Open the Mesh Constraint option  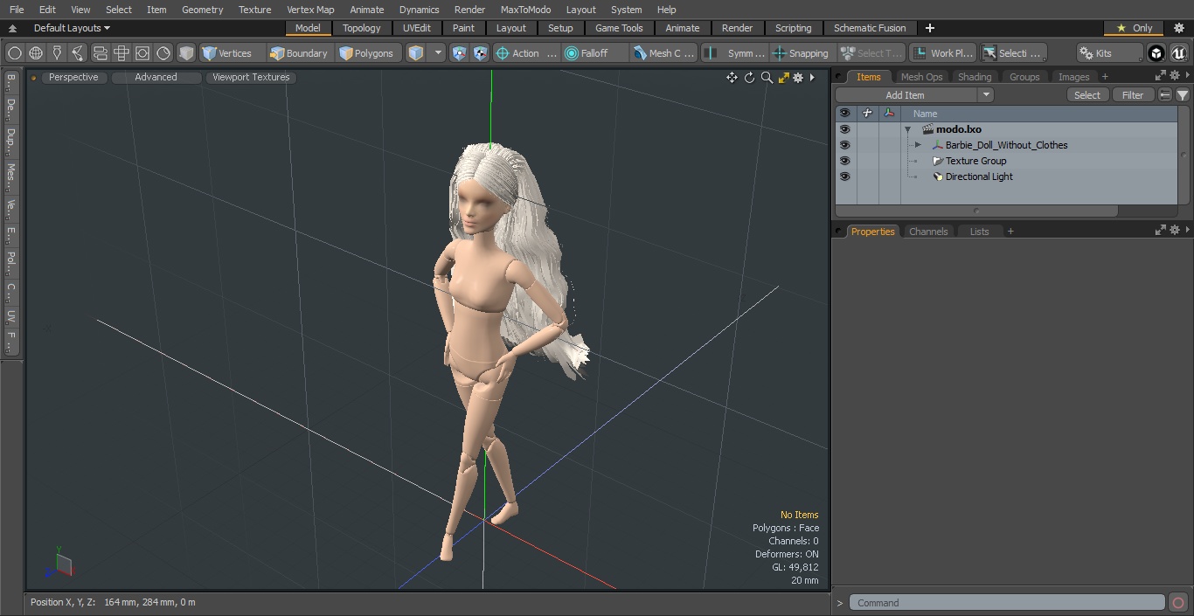point(664,53)
